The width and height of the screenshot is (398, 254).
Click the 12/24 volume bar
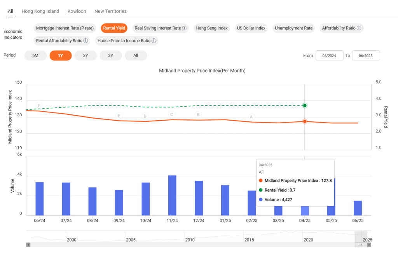click(199, 198)
